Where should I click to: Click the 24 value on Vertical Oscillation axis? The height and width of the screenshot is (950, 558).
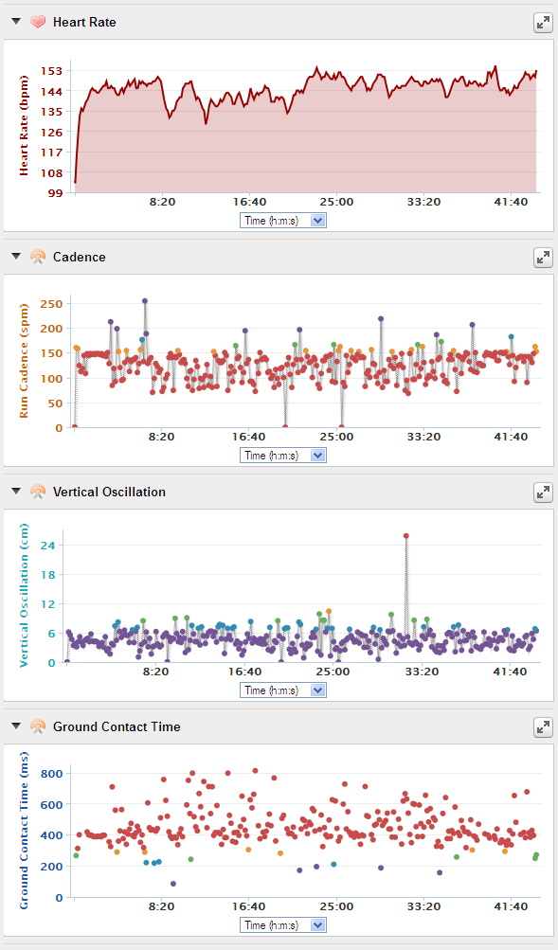48,546
